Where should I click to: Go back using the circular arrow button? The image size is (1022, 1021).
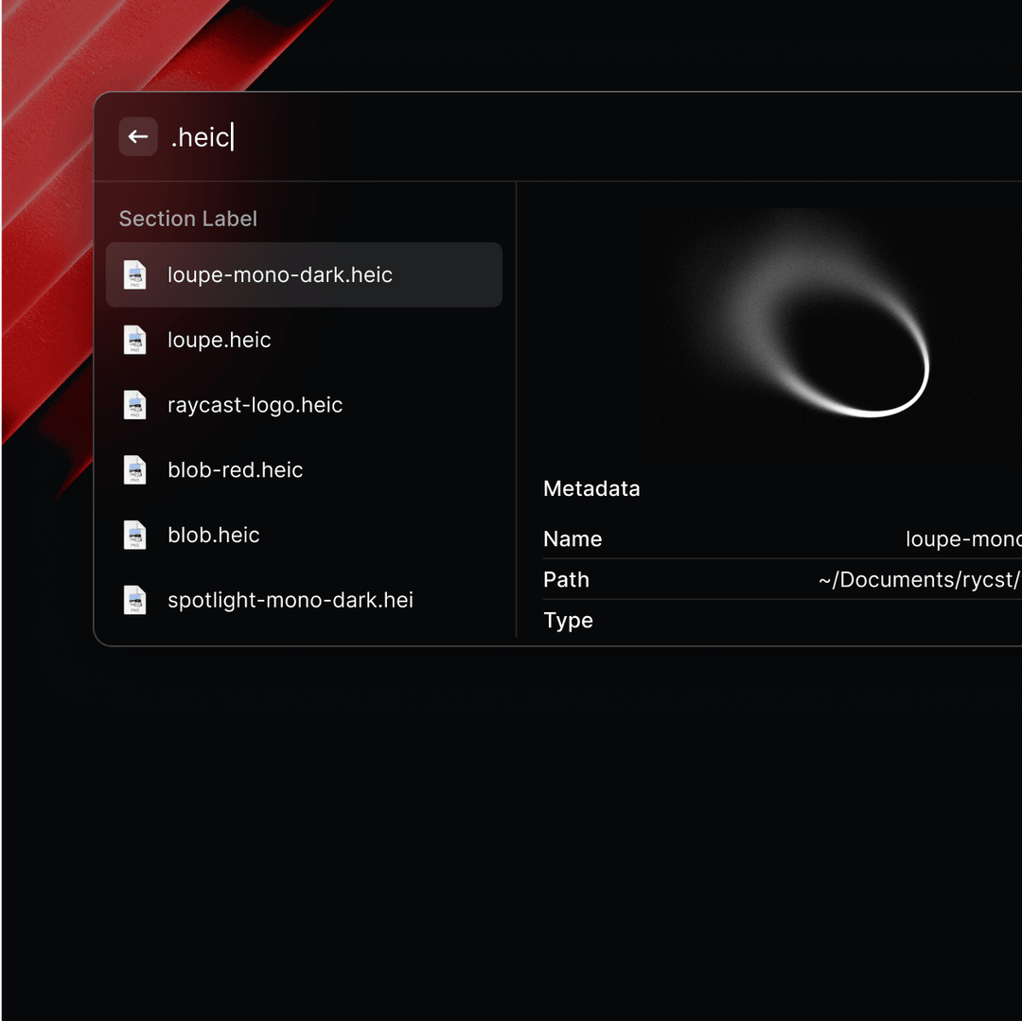point(138,136)
